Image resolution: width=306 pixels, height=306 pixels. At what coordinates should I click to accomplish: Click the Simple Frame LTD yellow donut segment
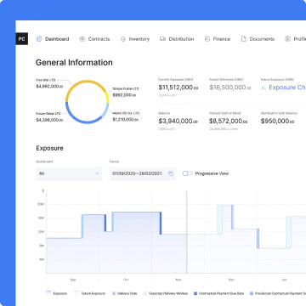107,96
